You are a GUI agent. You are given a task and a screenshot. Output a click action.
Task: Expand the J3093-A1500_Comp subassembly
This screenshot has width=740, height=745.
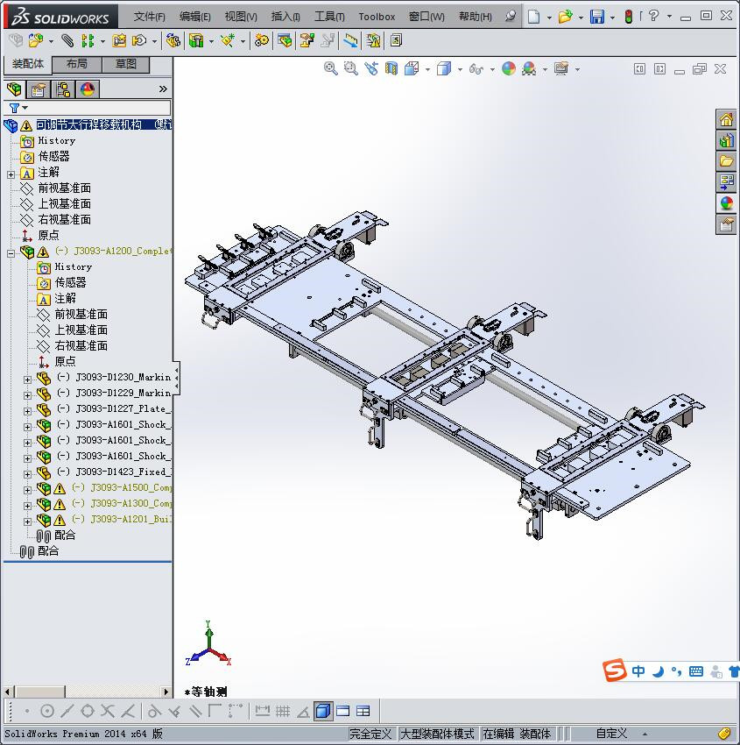tap(27, 490)
